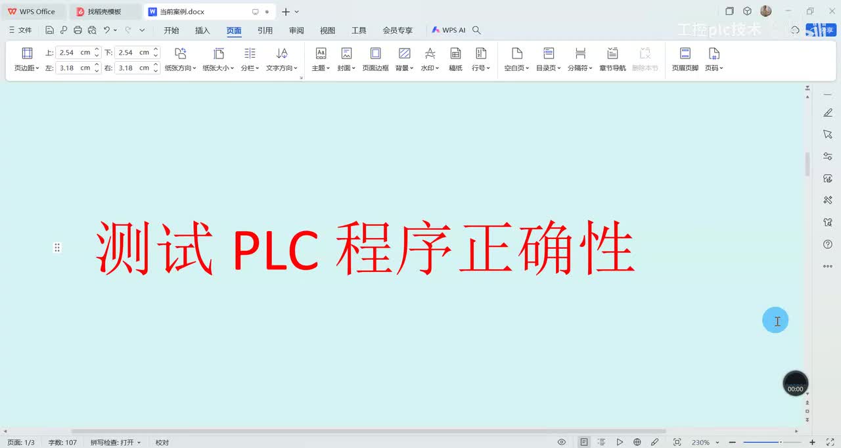Switch to the 开始 ribbon tab

171,30
